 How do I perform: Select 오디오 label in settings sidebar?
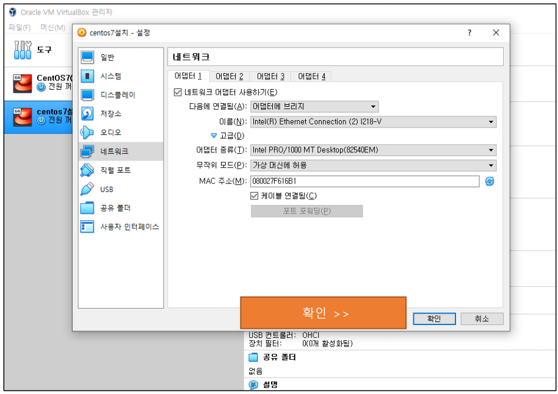click(111, 132)
